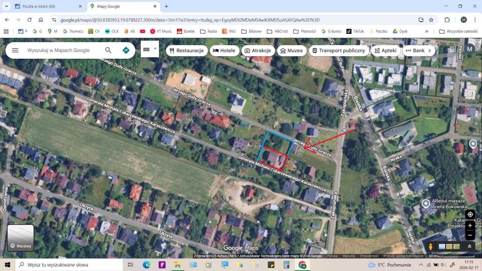
Task: Close the Poczta w Interii tab
Action: point(80,6)
